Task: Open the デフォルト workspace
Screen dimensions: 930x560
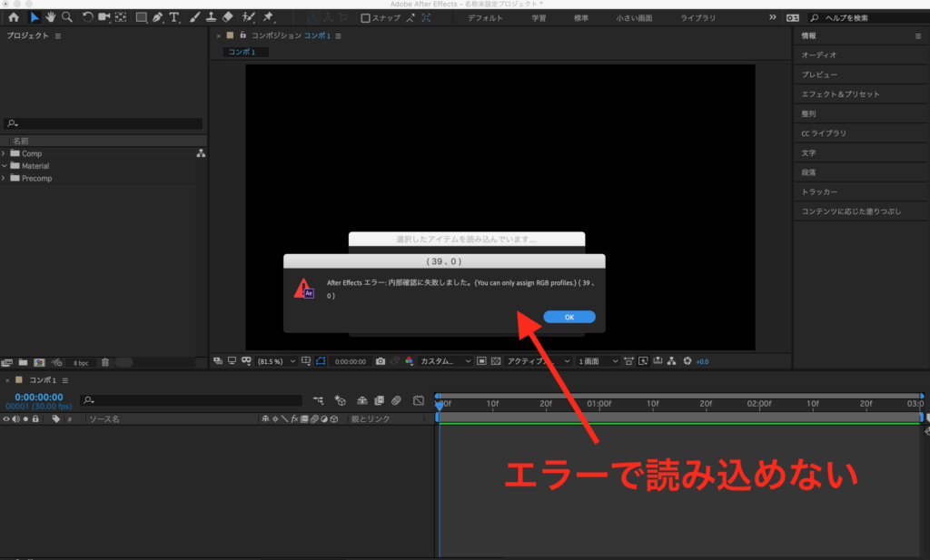Action: tap(485, 18)
